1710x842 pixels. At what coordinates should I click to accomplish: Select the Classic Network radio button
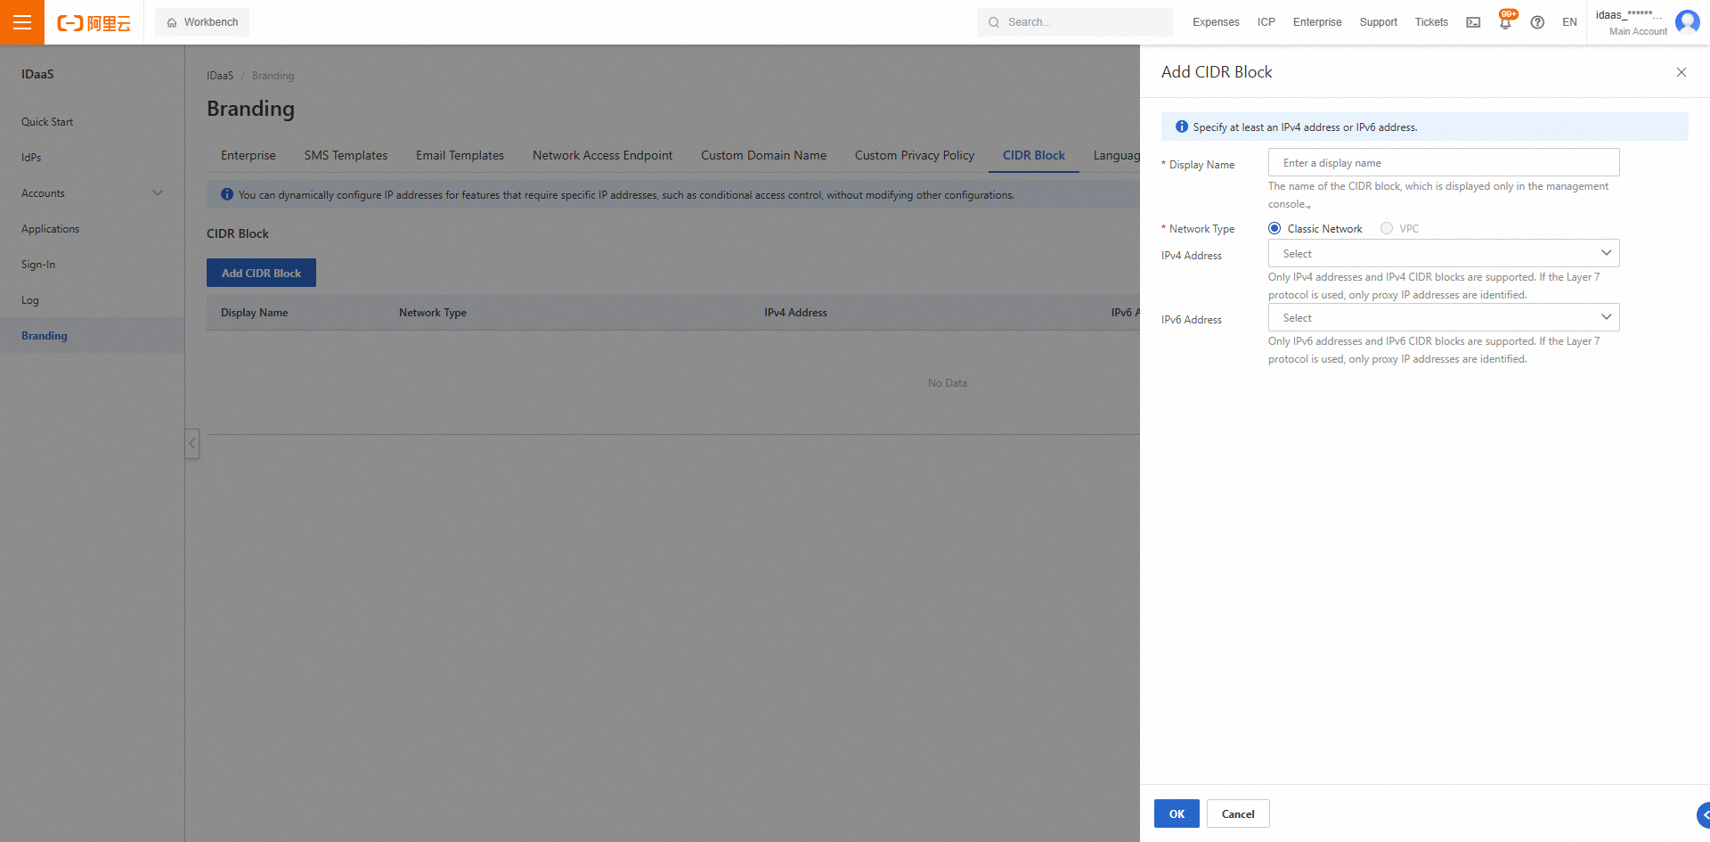click(1274, 228)
